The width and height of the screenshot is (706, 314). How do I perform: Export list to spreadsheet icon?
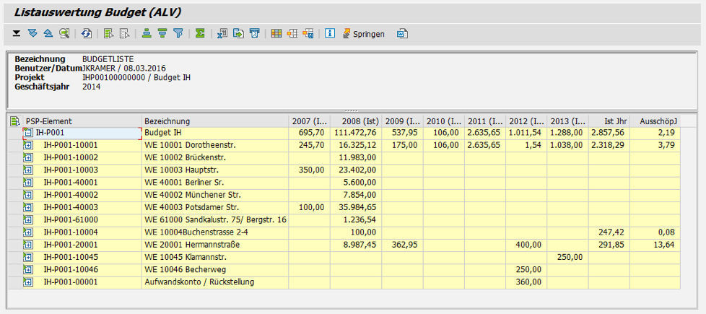222,33
